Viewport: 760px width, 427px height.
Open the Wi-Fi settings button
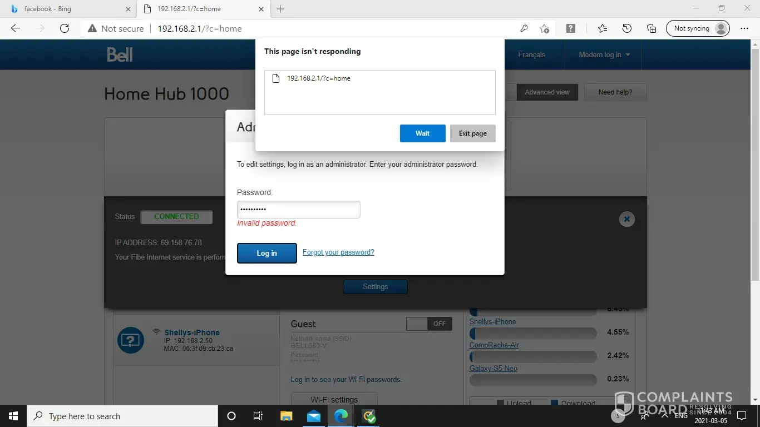(x=334, y=399)
